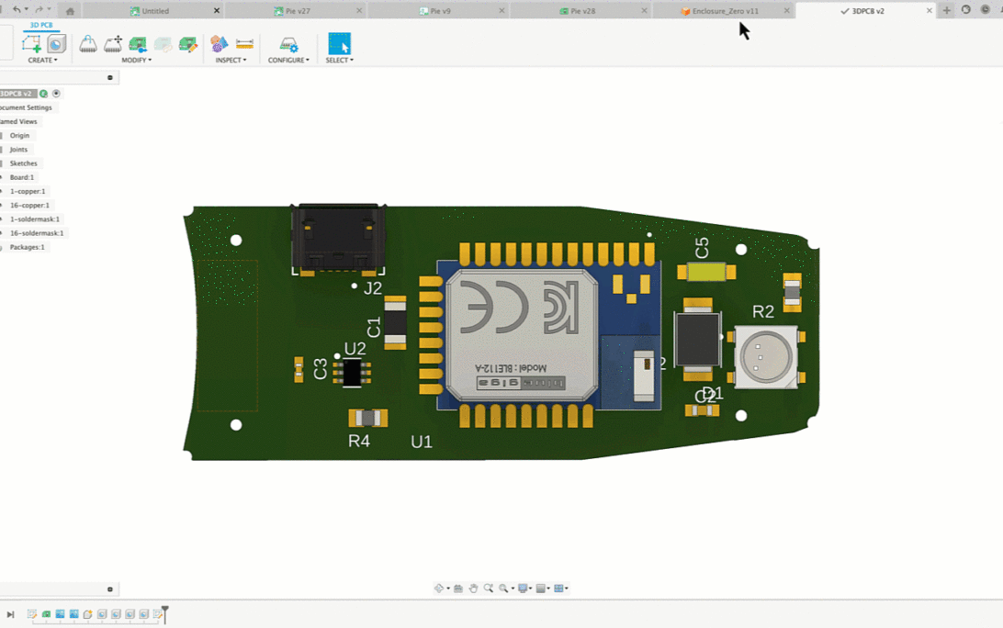Screen dimensions: 1003x628
Task: Close the Untitled tab
Action: tap(216, 11)
